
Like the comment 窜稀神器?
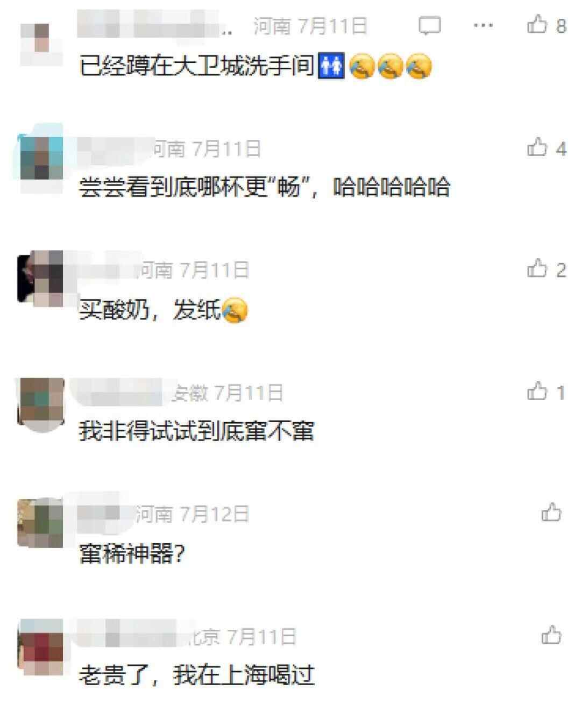[551, 513]
